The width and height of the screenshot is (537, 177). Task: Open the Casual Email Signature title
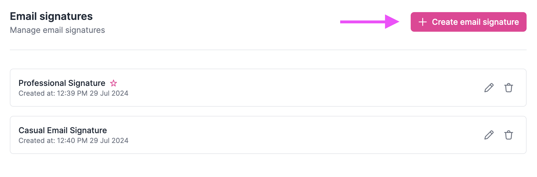click(x=63, y=130)
